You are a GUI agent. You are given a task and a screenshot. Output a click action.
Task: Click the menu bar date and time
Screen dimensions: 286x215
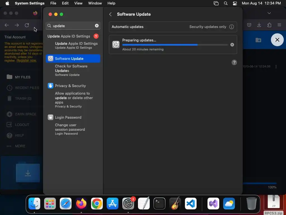(x=261, y=3)
